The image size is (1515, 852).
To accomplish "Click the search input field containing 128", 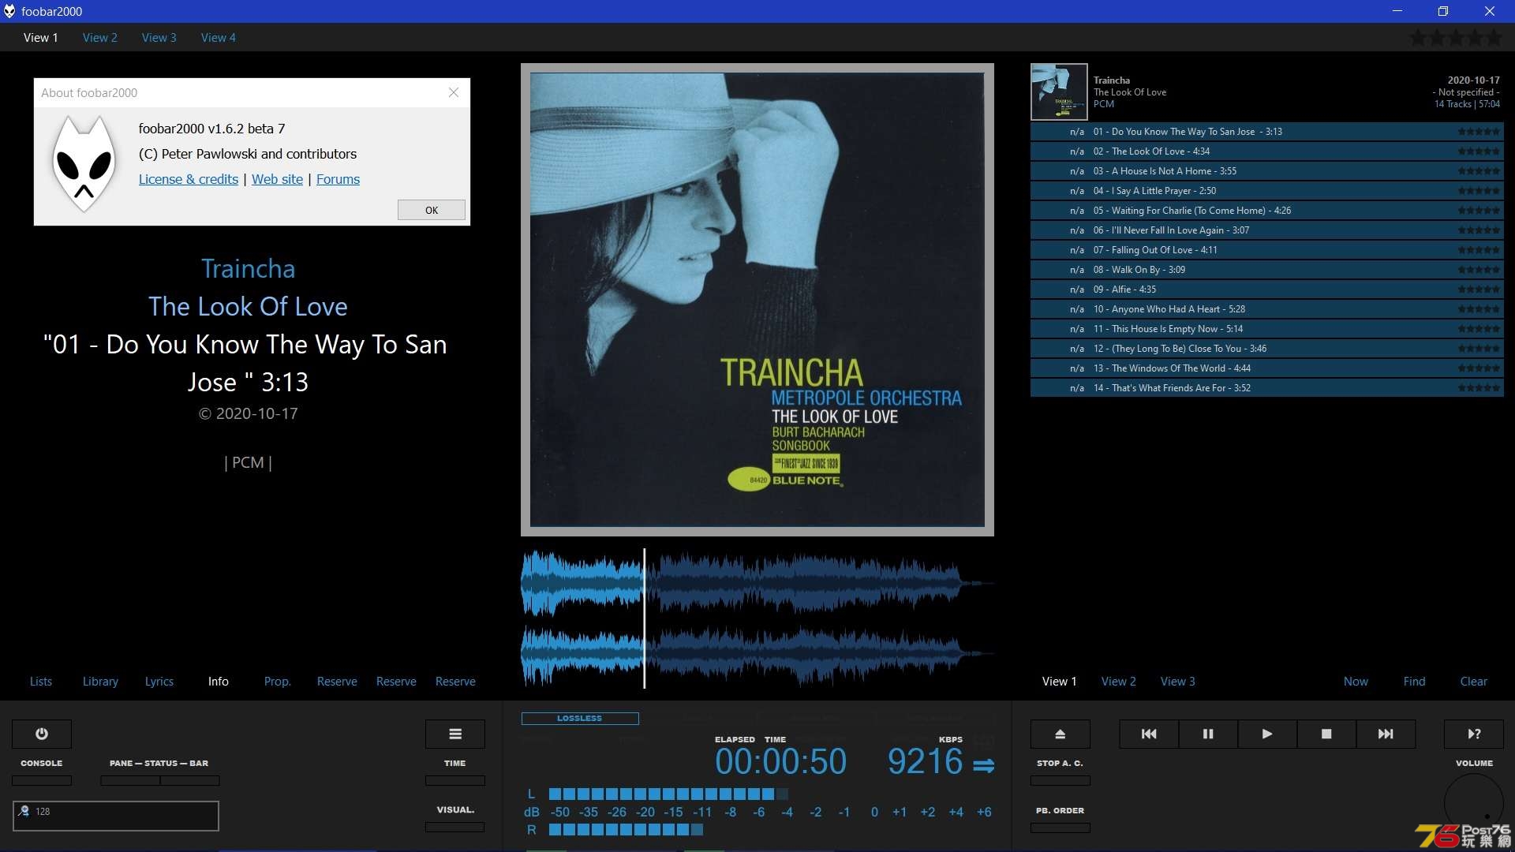I will tap(116, 816).
